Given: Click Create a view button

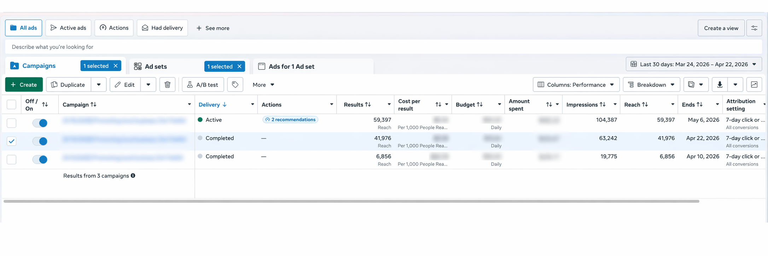Looking at the screenshot, I should pyautogui.click(x=721, y=28).
